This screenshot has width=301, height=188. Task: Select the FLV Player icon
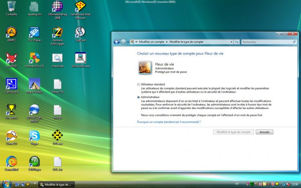click(35, 32)
